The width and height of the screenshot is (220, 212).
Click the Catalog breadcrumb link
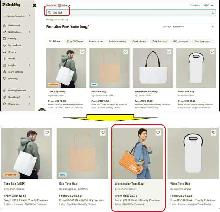[x=49, y=20]
